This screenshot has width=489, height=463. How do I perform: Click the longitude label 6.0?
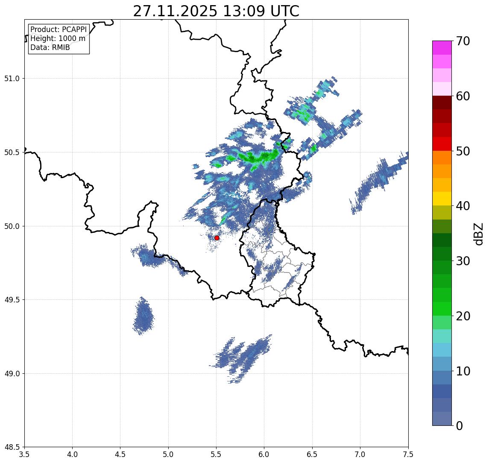(x=264, y=454)
